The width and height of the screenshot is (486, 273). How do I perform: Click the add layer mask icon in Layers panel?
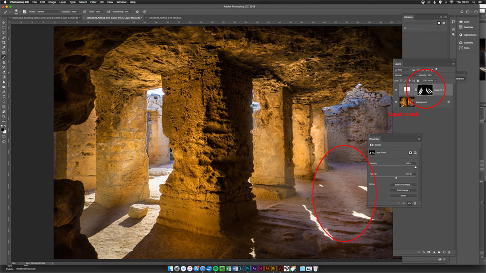point(429,252)
